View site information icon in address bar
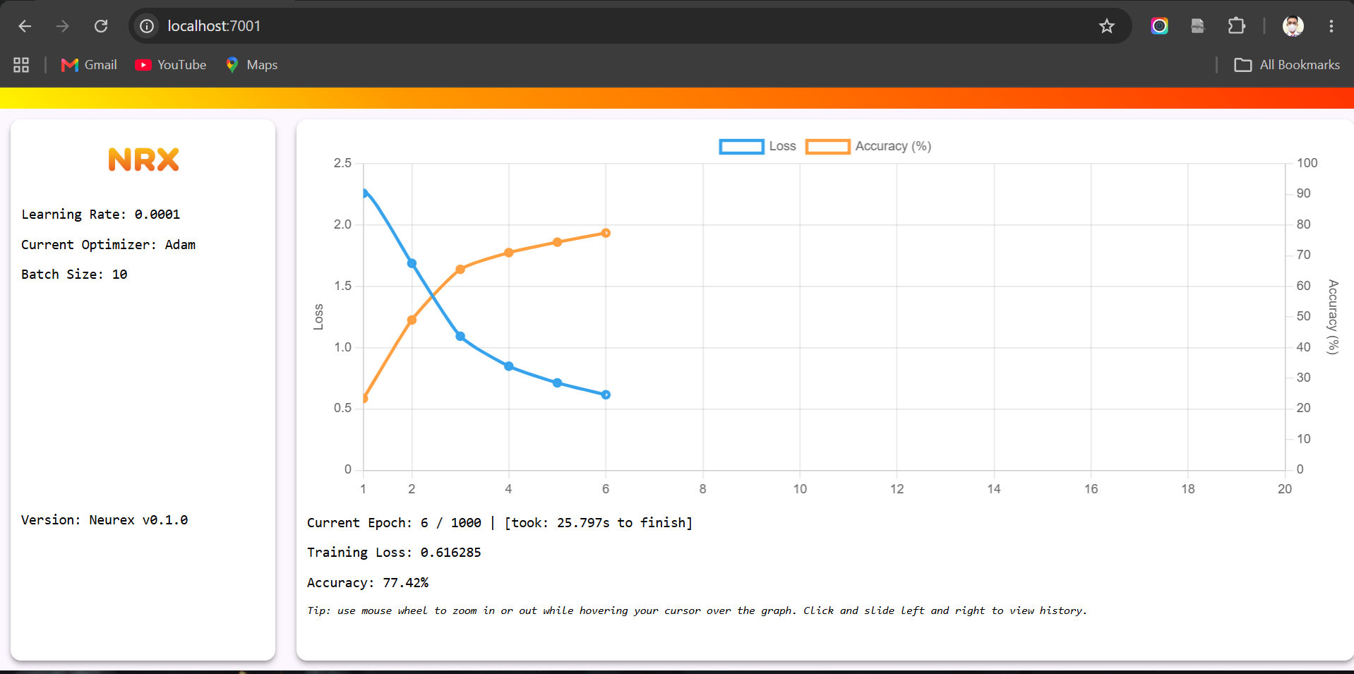 click(x=147, y=26)
